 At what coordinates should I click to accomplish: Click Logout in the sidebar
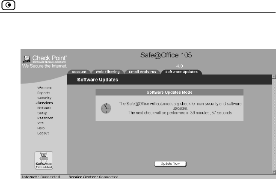click(x=43, y=133)
